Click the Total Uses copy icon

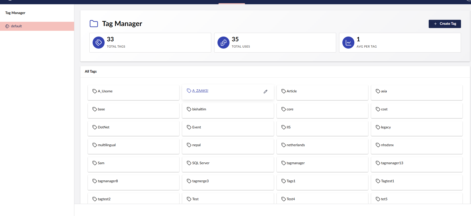223,43
